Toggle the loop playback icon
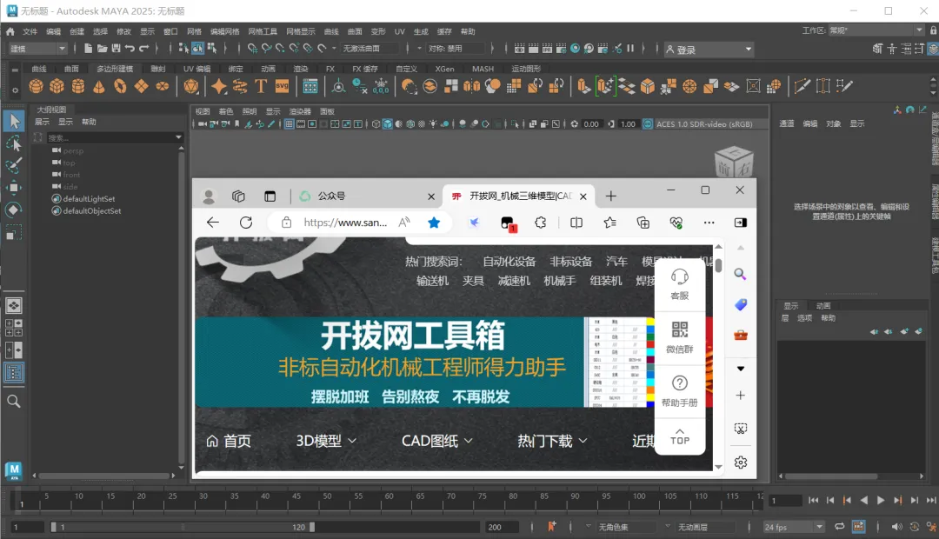Image resolution: width=939 pixels, height=539 pixels. click(x=839, y=527)
